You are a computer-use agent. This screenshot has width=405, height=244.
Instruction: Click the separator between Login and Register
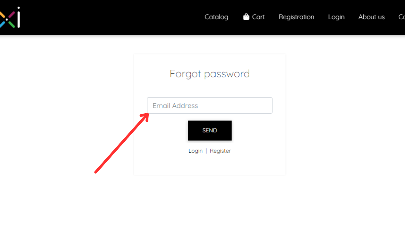[x=206, y=151]
